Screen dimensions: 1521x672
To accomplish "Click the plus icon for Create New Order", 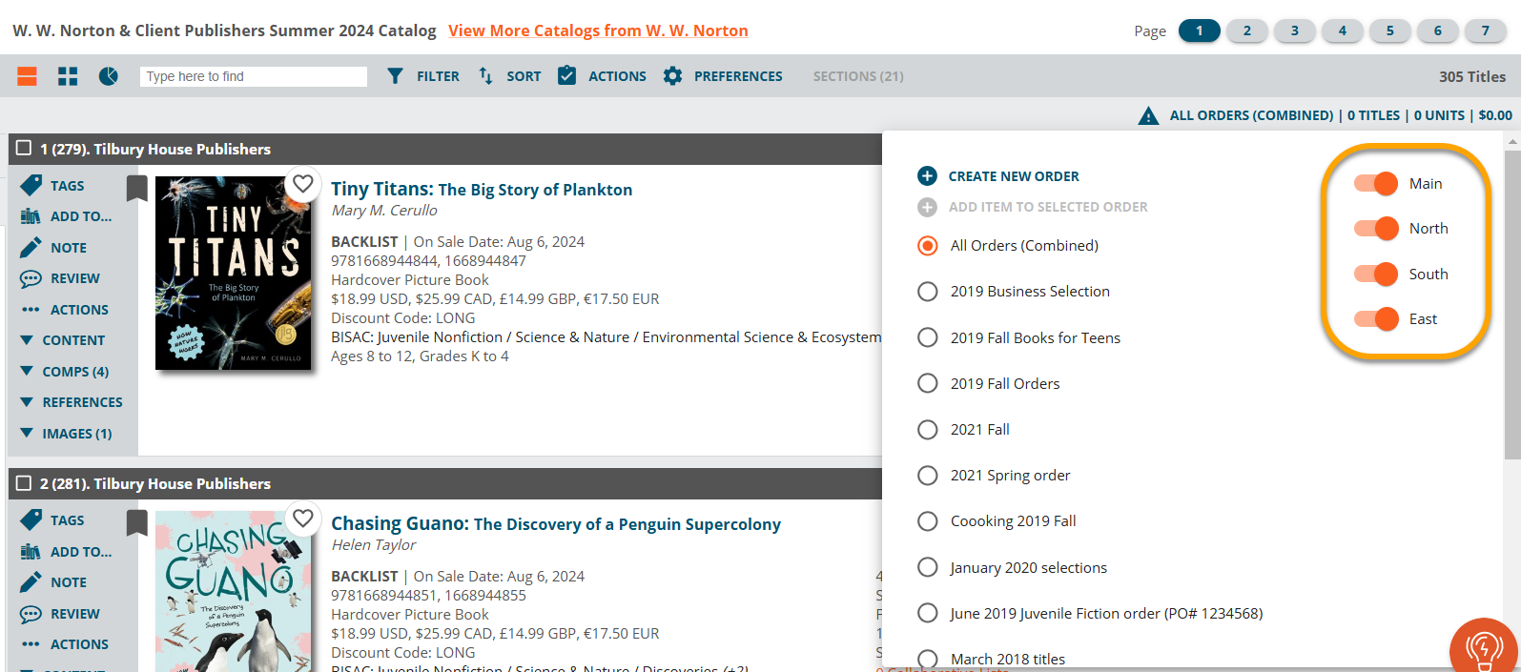I will coord(927,176).
